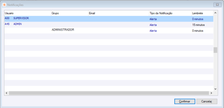The height and width of the screenshot is (108, 224).
Task: Click Alerta in the ADMINISTRADOR row
Action: point(153,31)
